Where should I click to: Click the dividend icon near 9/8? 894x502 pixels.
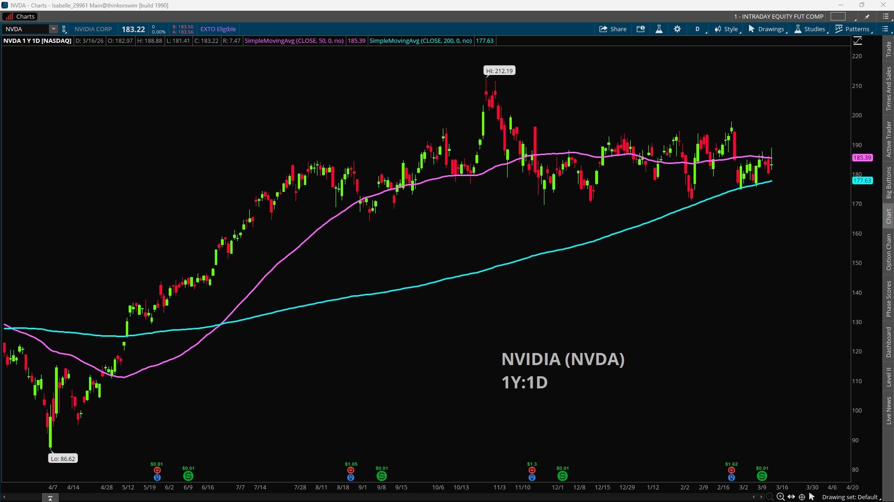382,476
